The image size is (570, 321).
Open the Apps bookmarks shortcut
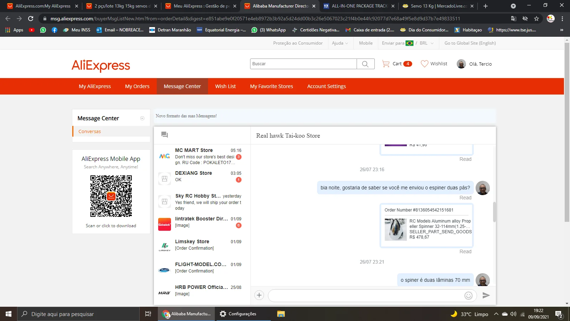14,30
